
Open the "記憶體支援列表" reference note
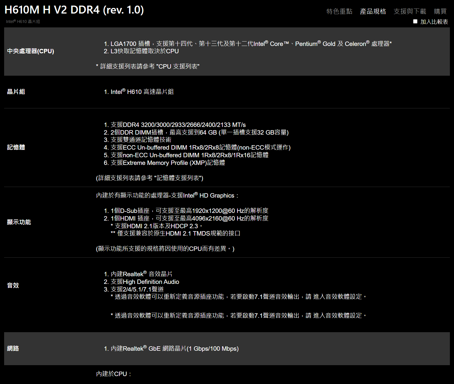coord(150,178)
